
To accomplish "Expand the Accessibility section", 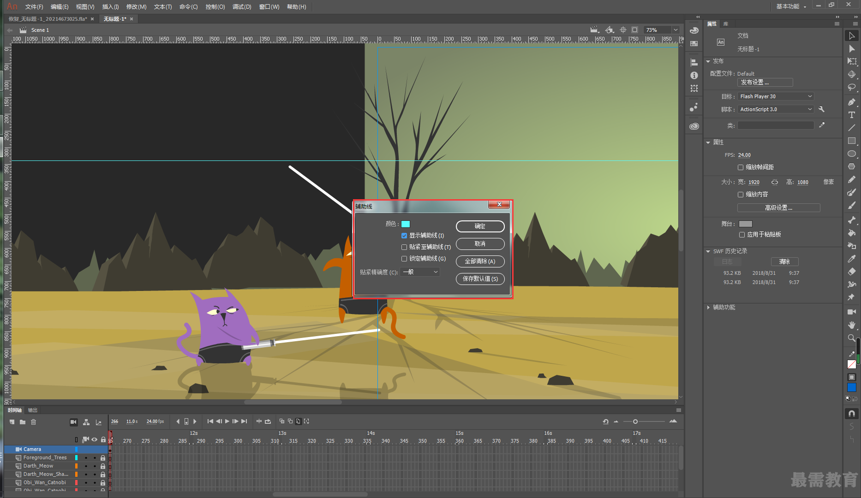I will click(x=708, y=308).
